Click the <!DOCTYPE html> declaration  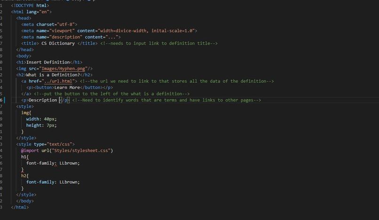coord(30,5)
